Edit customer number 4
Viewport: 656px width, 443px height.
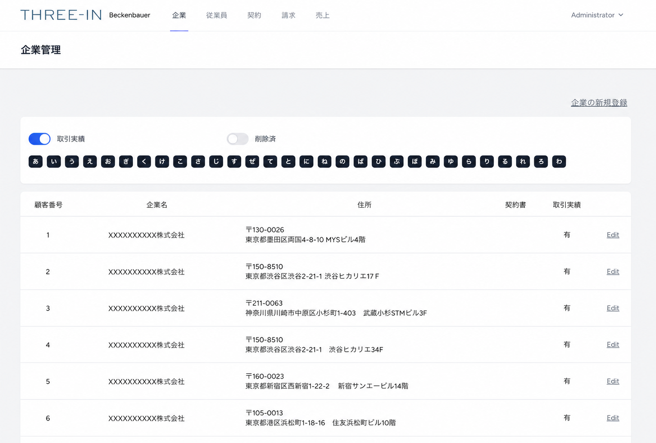[x=613, y=345]
